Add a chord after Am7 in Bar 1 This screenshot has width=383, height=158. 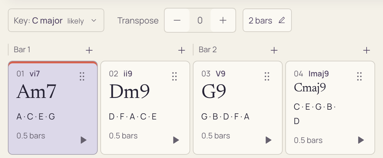click(89, 50)
